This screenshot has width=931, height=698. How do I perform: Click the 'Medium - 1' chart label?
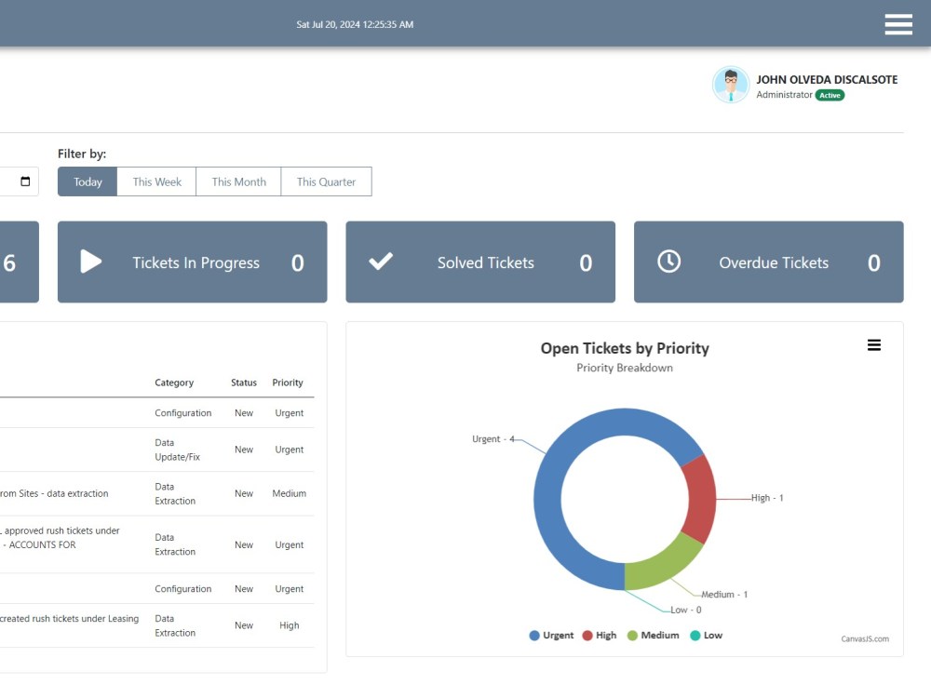coord(724,594)
